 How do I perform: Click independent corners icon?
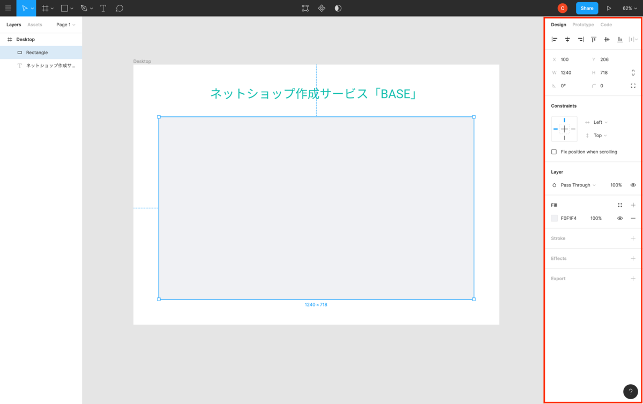pos(633,86)
